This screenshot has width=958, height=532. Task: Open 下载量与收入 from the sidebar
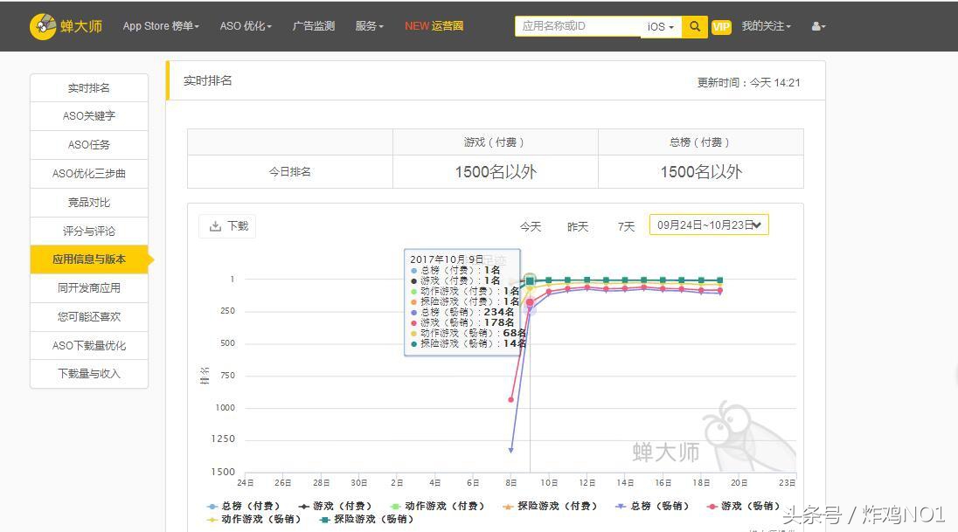88,375
